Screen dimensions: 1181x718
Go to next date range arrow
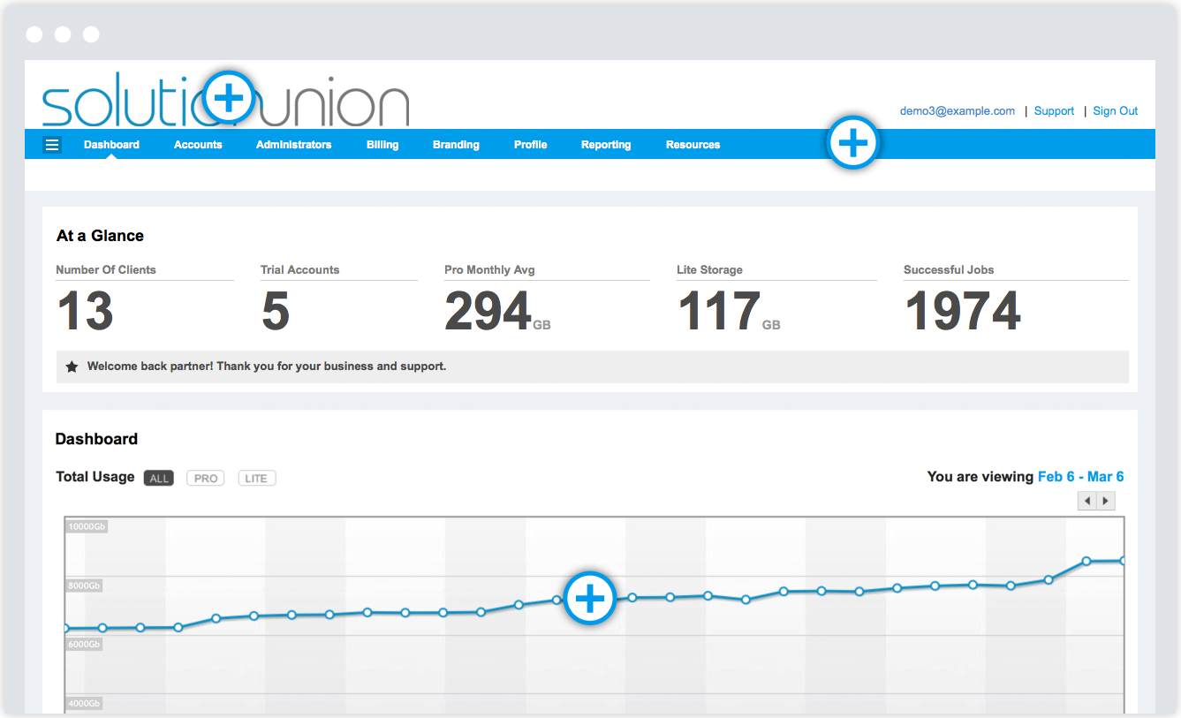click(1105, 501)
